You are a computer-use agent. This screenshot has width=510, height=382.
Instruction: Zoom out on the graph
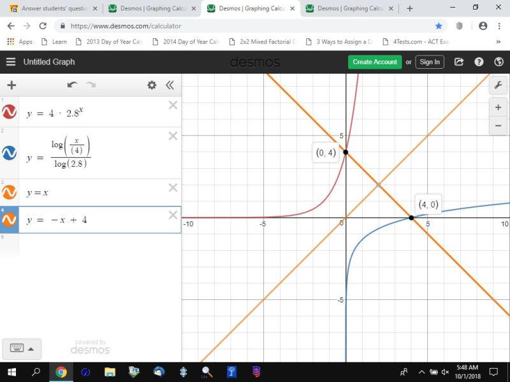tap(498, 125)
